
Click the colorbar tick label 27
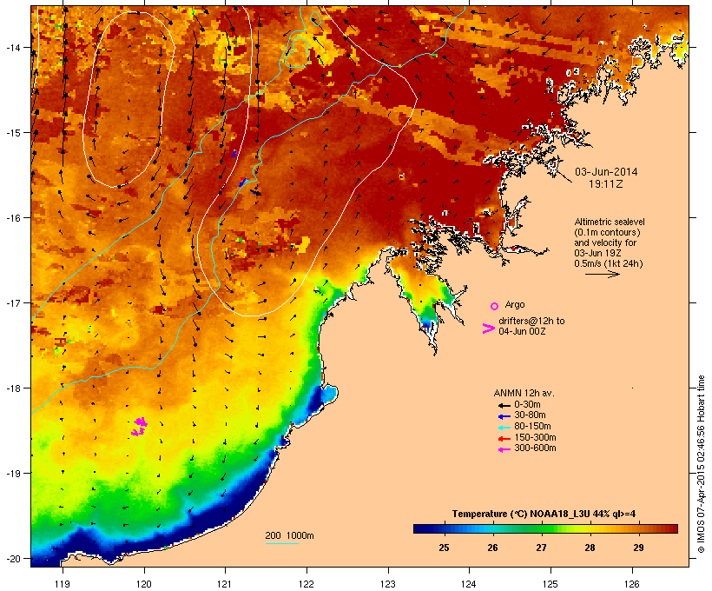pyautogui.click(x=541, y=548)
